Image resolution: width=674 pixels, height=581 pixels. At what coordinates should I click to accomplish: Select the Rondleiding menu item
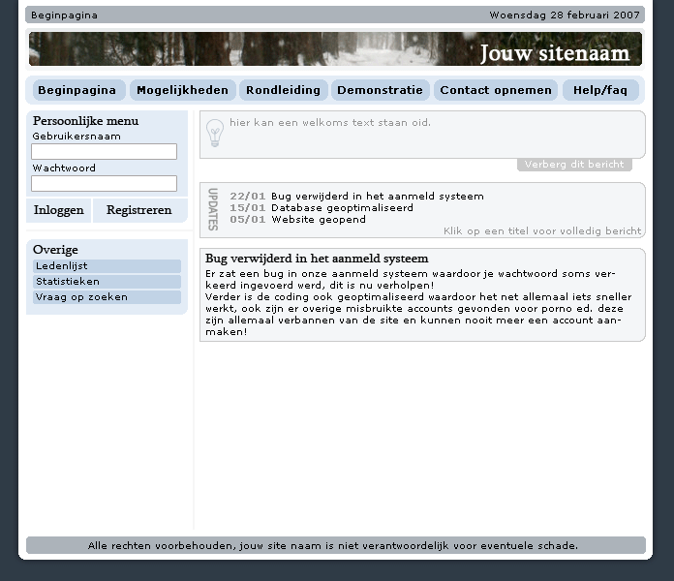pos(284,90)
